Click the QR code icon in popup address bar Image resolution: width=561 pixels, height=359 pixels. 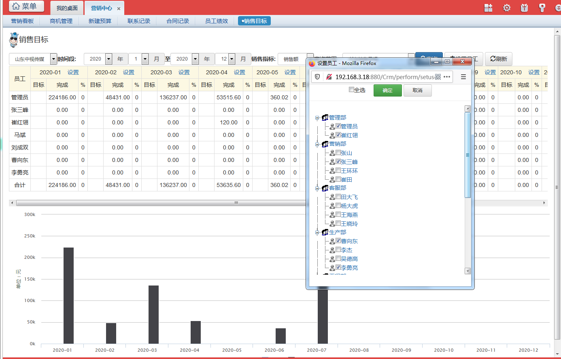click(438, 77)
